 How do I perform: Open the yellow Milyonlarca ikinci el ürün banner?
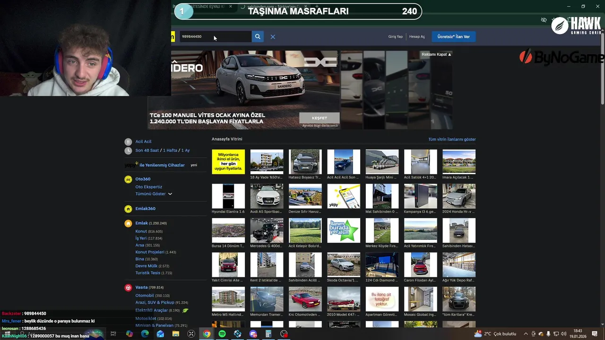pos(228,161)
